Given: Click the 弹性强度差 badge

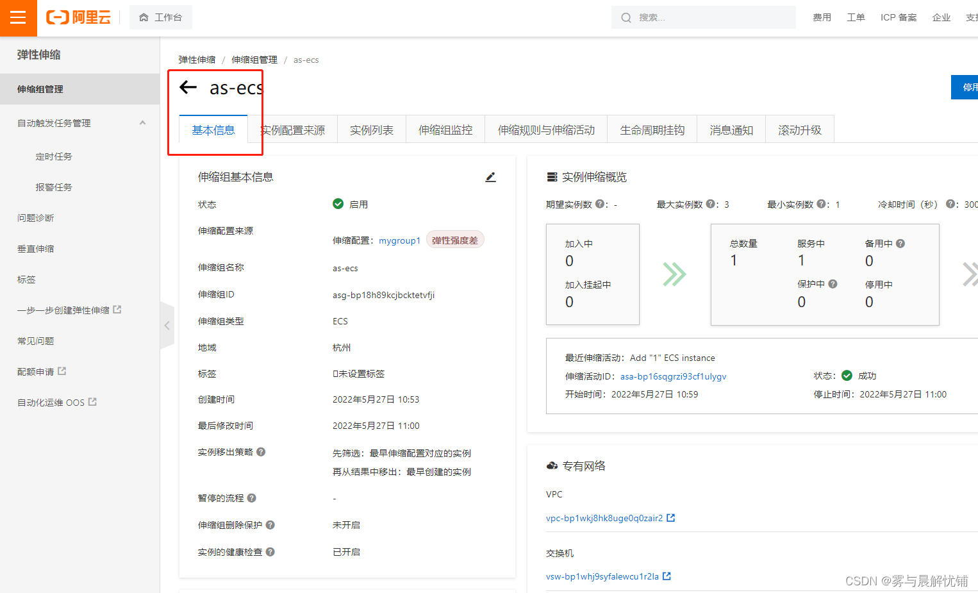Looking at the screenshot, I should 455,240.
